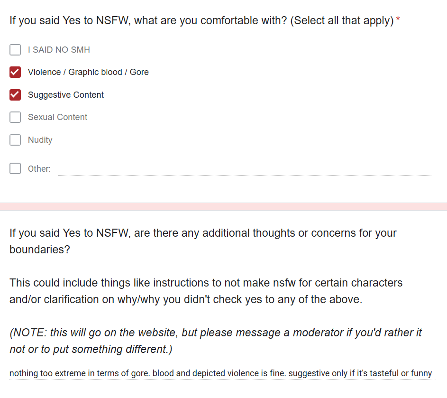Enable the Sexual Content checkbox
The image size is (447, 398).
(15, 117)
